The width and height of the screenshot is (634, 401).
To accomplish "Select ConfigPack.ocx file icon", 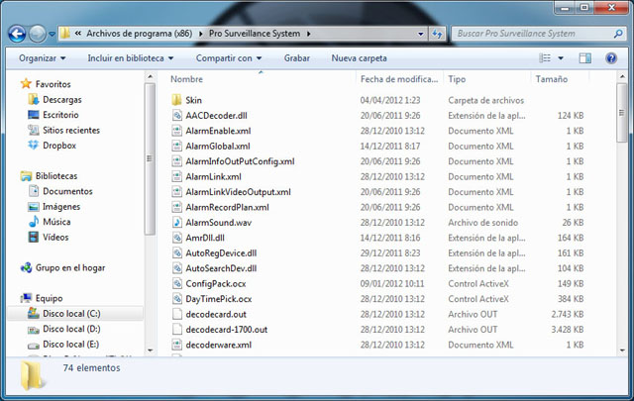I will [x=176, y=284].
